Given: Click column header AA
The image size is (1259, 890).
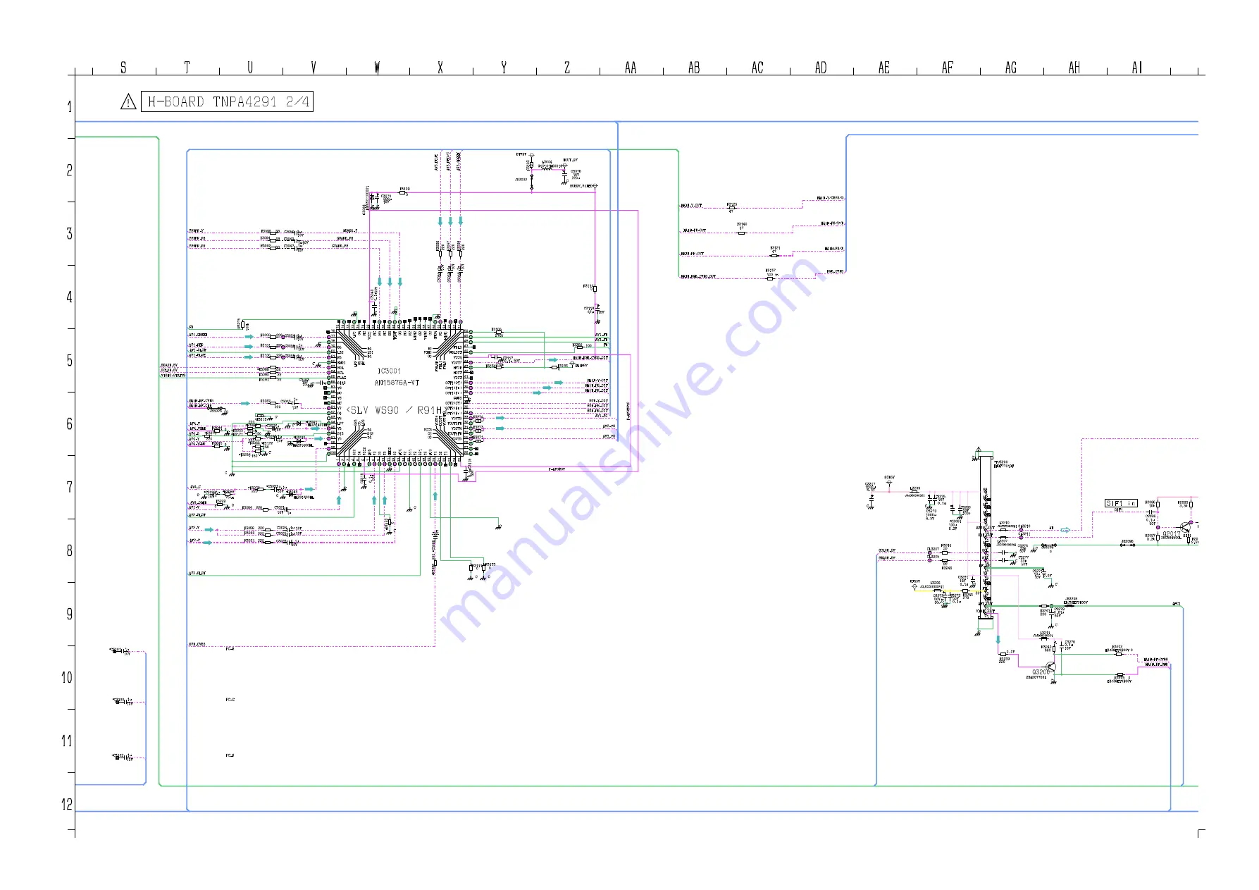Looking at the screenshot, I should [x=631, y=68].
